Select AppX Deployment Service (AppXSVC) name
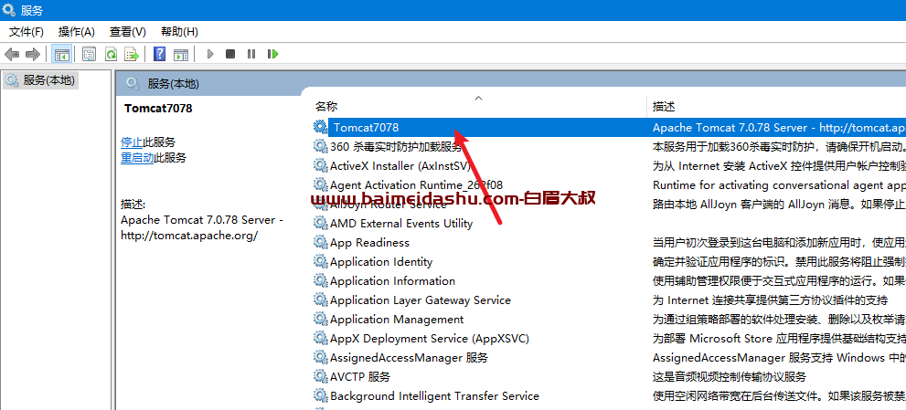 coord(430,339)
